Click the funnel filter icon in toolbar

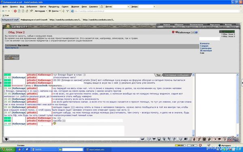tap(68, 11)
